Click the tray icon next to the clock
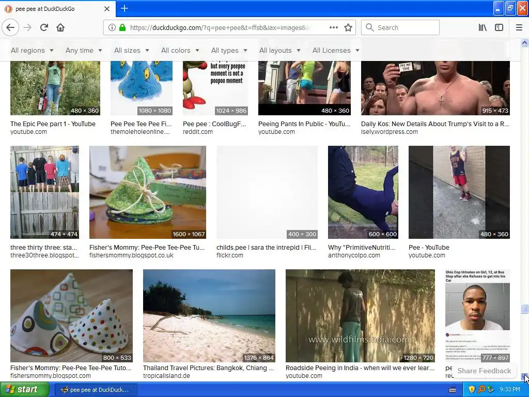The width and height of the screenshot is (529, 397). point(491,390)
